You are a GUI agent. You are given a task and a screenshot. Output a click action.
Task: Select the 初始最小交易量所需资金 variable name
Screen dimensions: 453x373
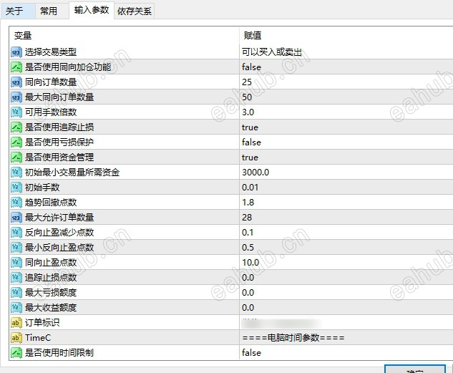coord(72,173)
